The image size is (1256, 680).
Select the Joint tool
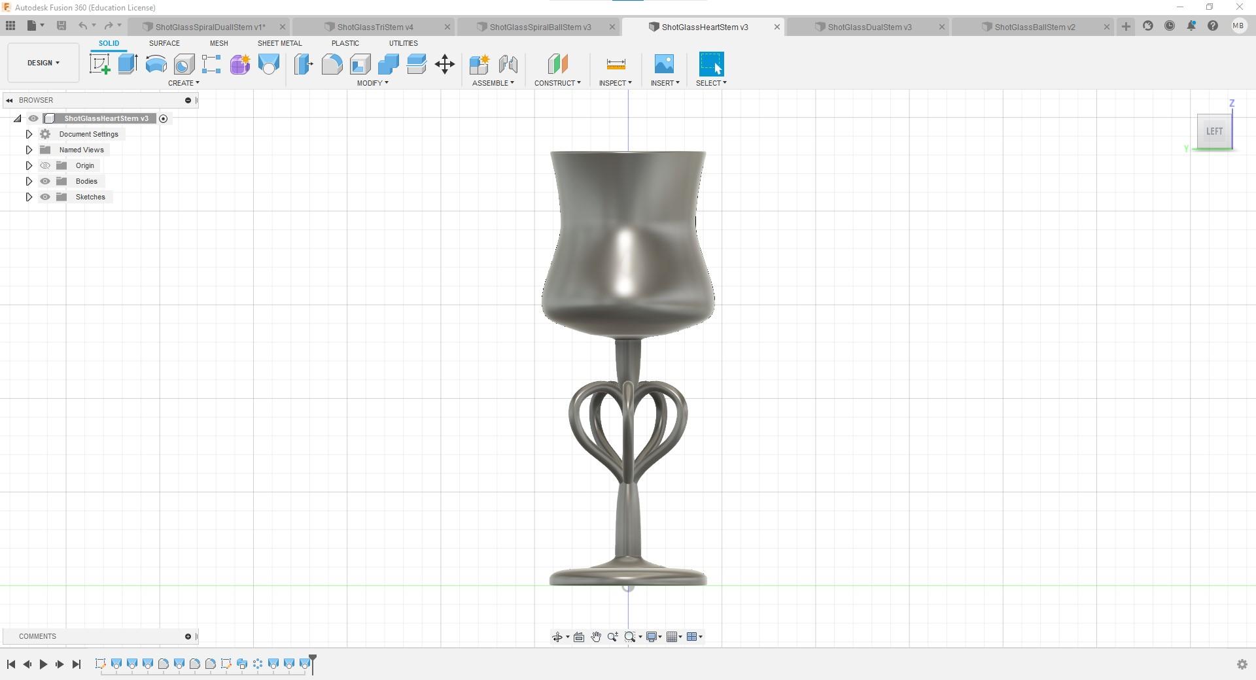tap(508, 64)
